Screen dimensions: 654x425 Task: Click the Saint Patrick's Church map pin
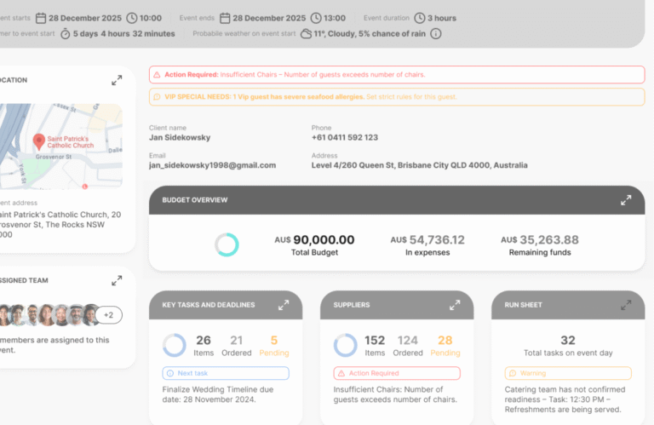pyautogui.click(x=39, y=141)
